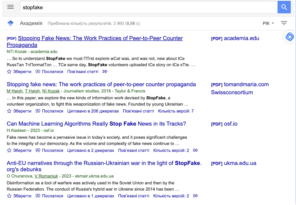Open Can Machine Learning Algorithms result title
This screenshot has width=296, height=205.
pos(96,124)
